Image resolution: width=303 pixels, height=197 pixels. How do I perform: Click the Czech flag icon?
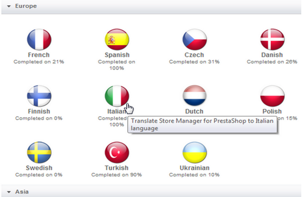[x=195, y=39]
